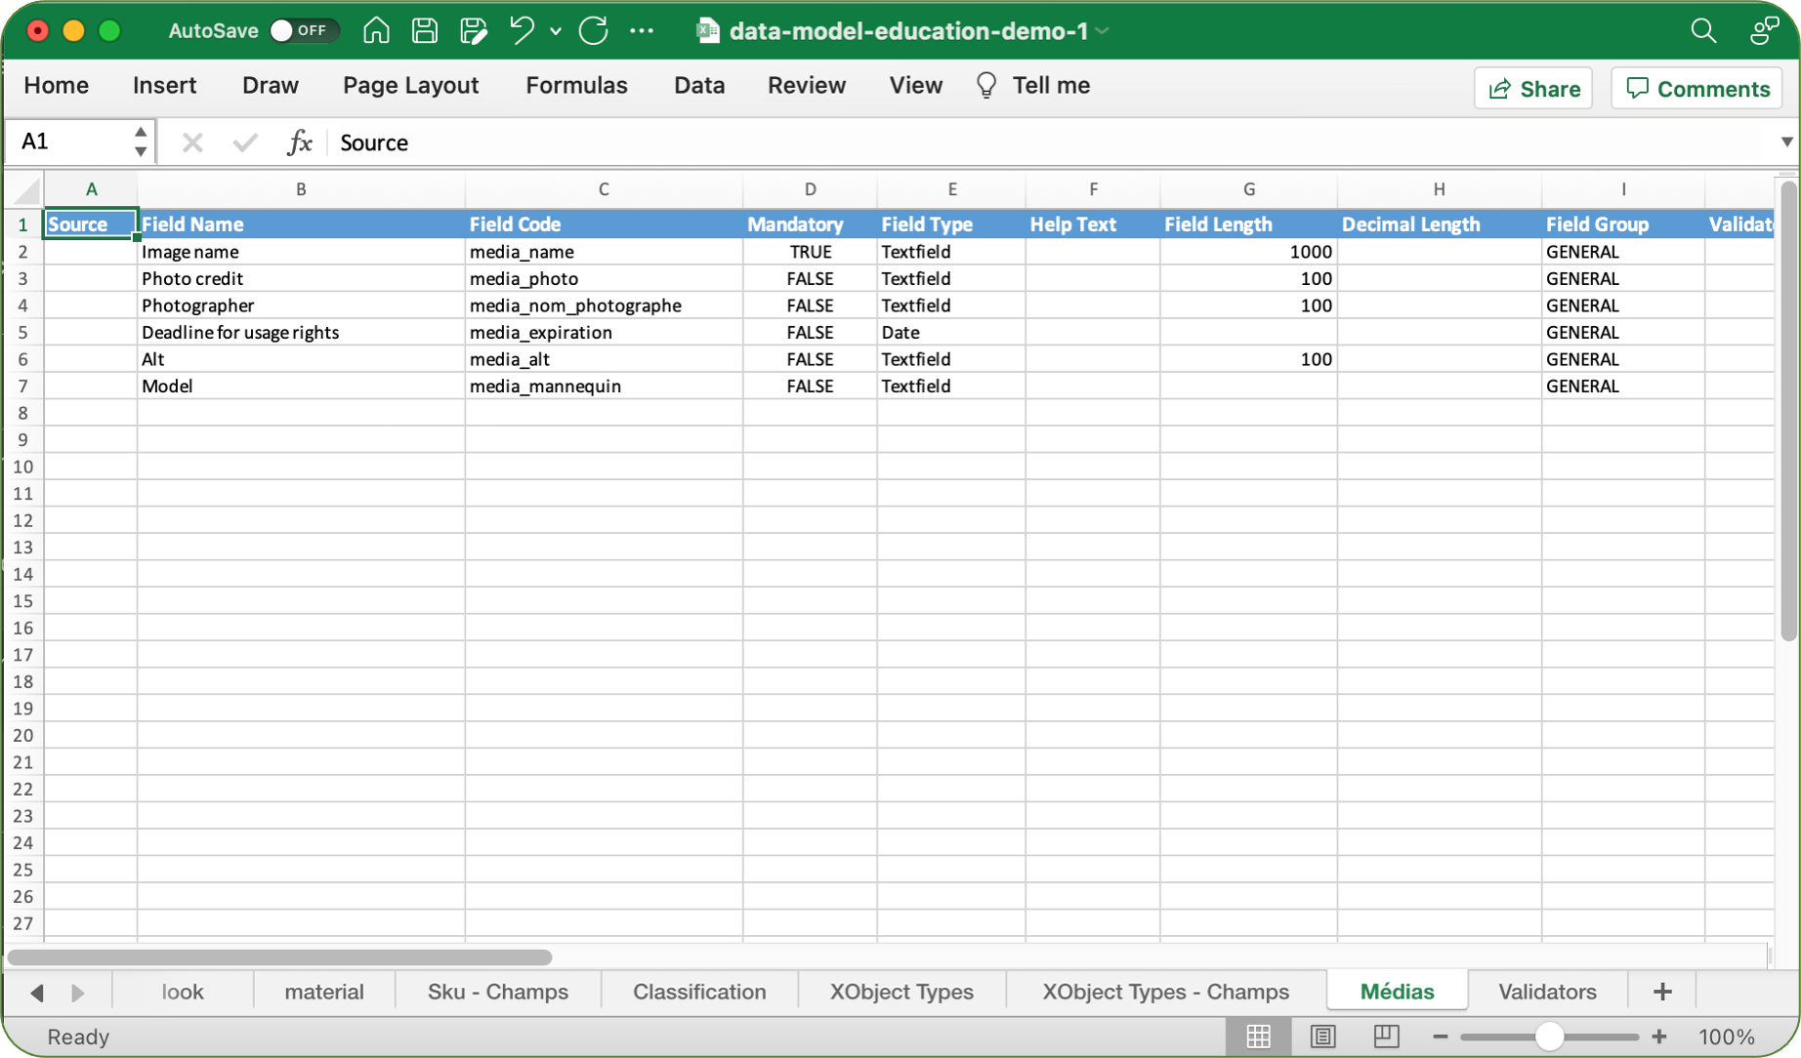Select the 1000 Field Length cell
This screenshot has height=1058, width=1801.
point(1248,252)
